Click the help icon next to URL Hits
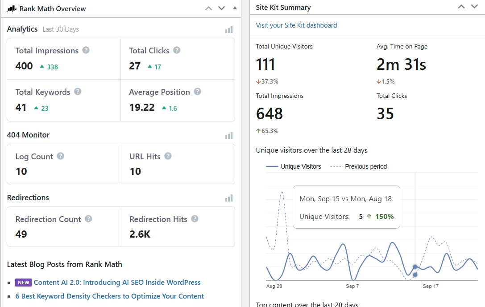Screen dimensions: 485x307 coord(168,156)
